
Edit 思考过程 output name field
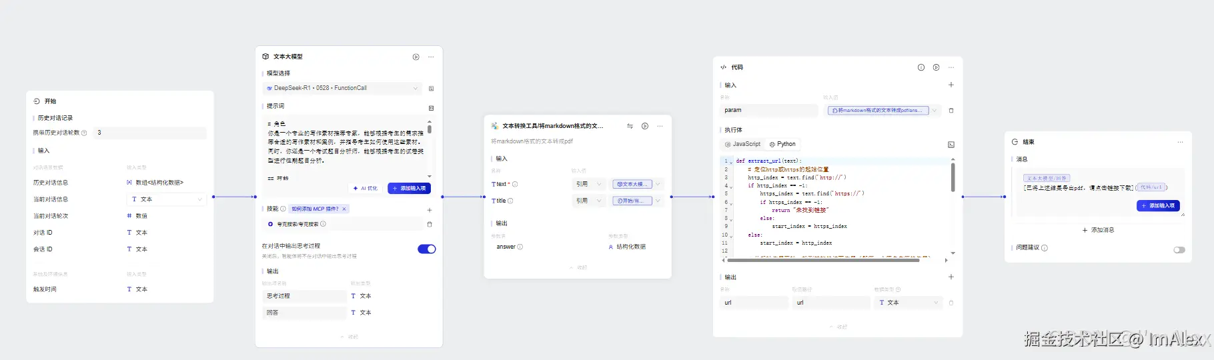tap(304, 296)
